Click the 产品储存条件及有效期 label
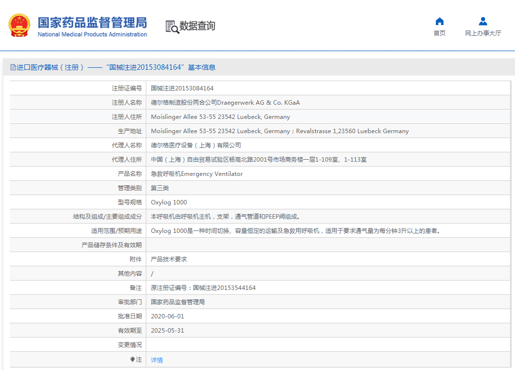515x370 pixels. pos(111,245)
